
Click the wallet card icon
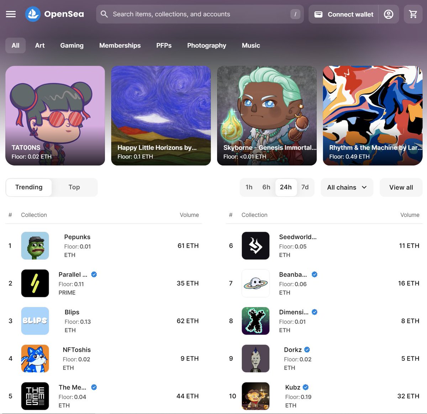click(x=318, y=14)
